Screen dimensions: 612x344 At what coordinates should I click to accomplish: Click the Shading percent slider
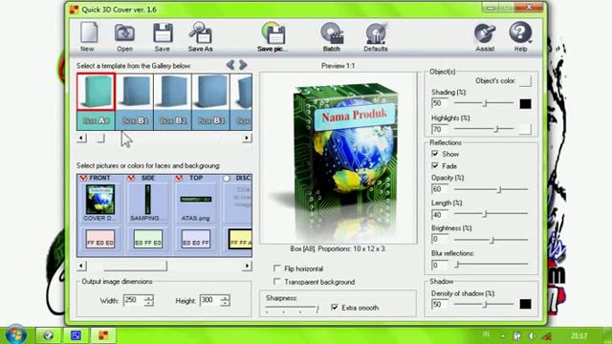(x=484, y=103)
